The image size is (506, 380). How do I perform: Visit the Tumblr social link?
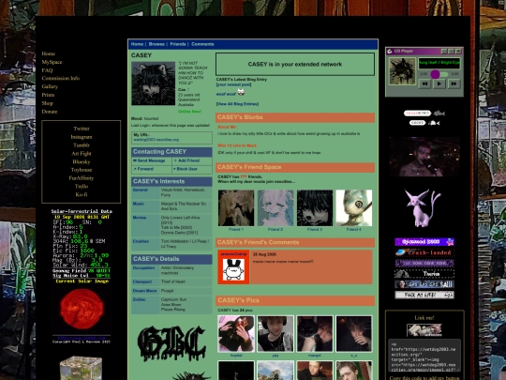82,145
